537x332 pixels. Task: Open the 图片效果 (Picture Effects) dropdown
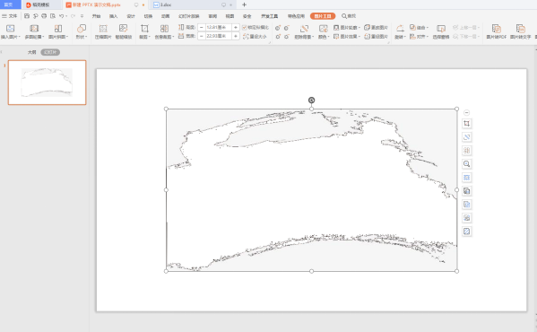pyautogui.click(x=347, y=36)
